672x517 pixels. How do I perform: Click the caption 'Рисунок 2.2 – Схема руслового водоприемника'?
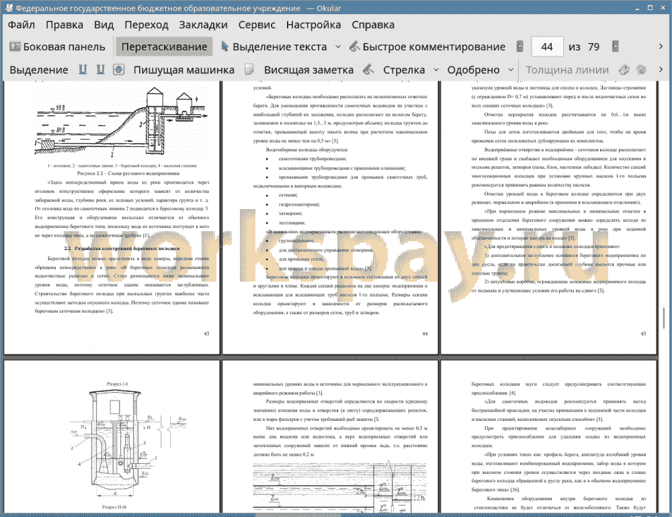coord(128,173)
